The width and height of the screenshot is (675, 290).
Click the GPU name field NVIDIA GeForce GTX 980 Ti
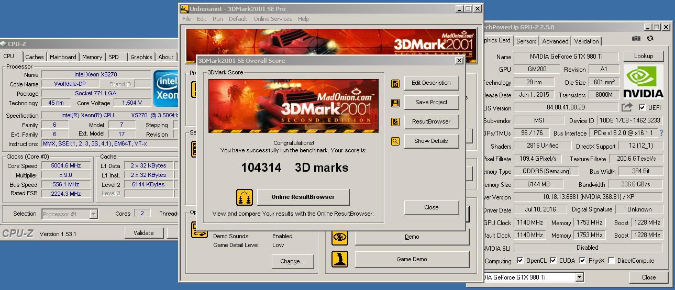click(566, 57)
